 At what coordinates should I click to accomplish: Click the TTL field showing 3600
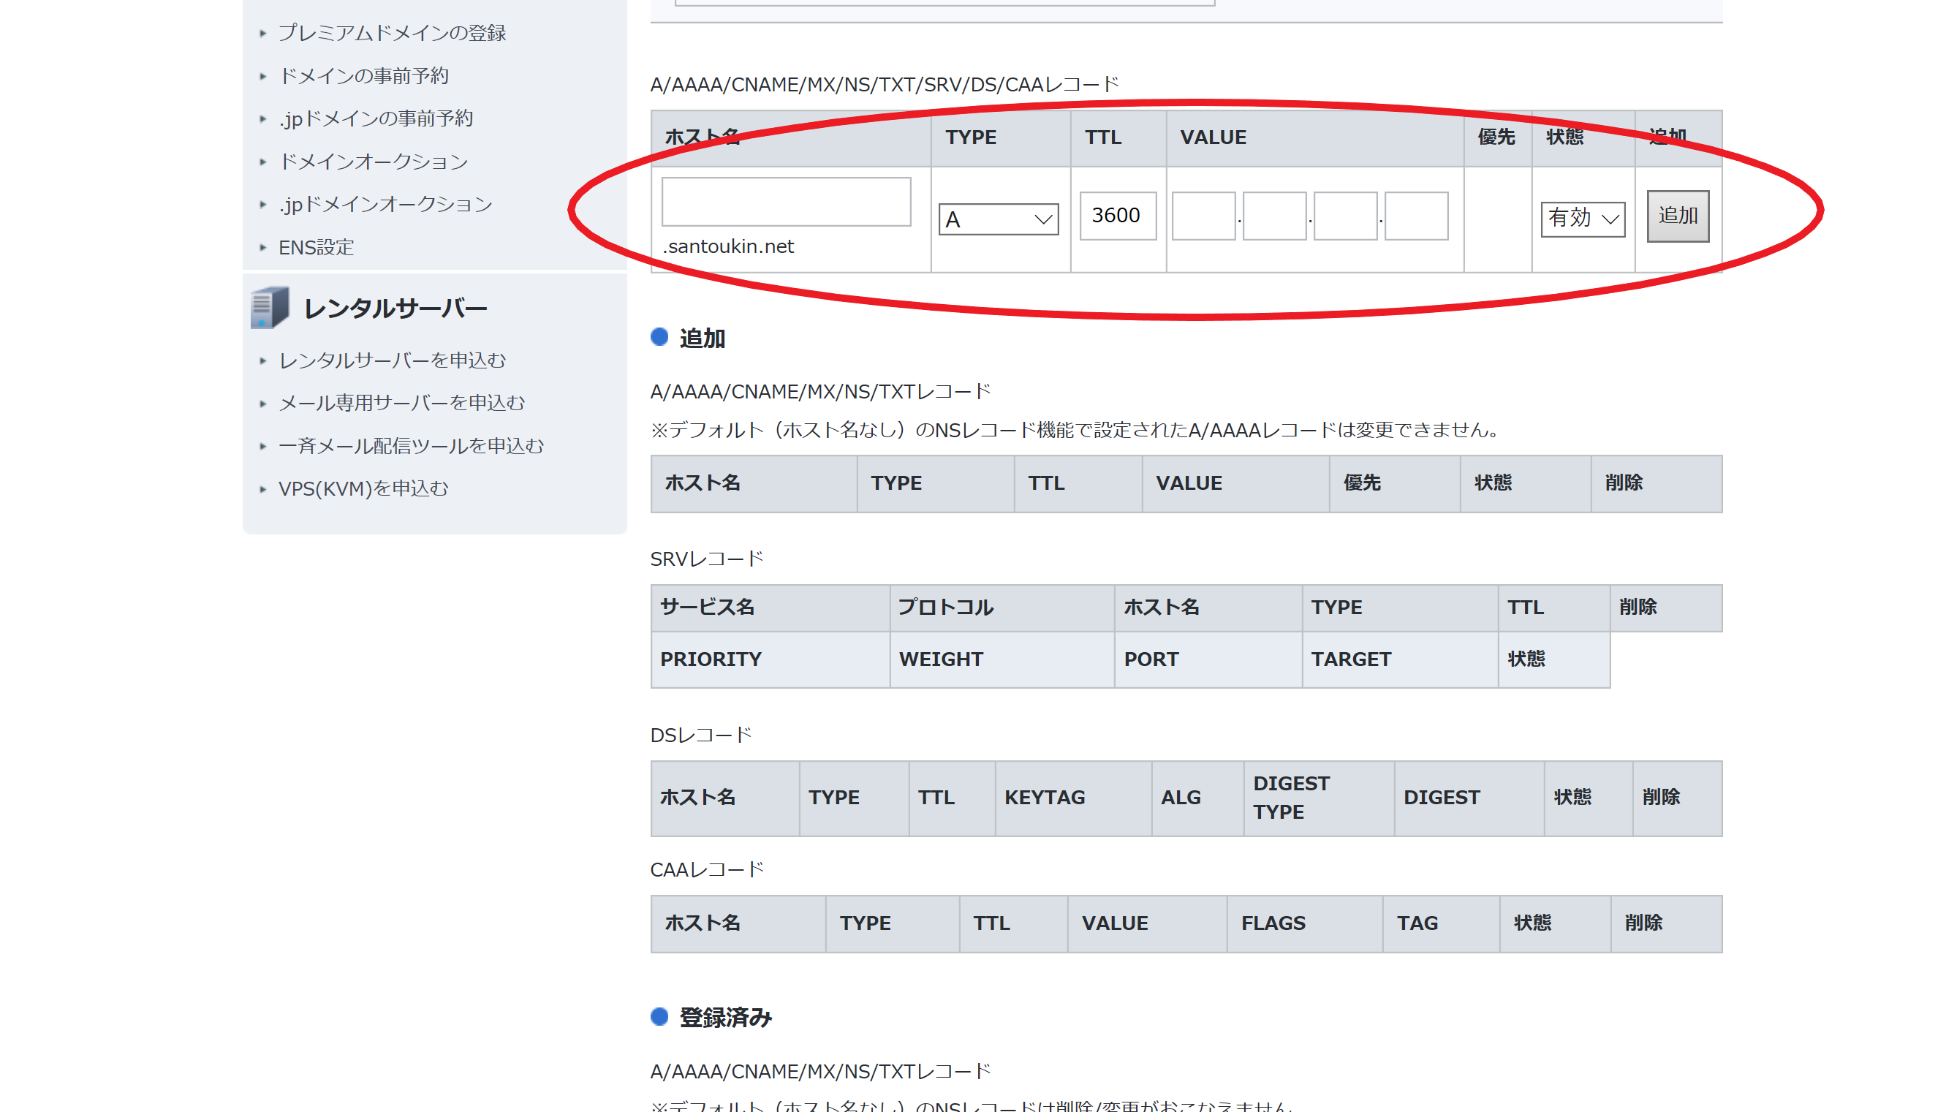(1117, 216)
